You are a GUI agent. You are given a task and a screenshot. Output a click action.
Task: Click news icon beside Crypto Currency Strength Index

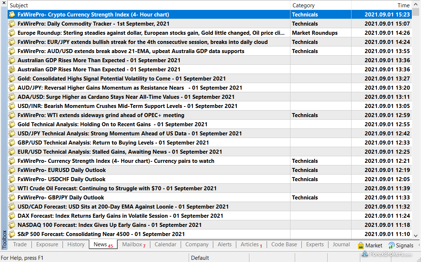click(12, 15)
